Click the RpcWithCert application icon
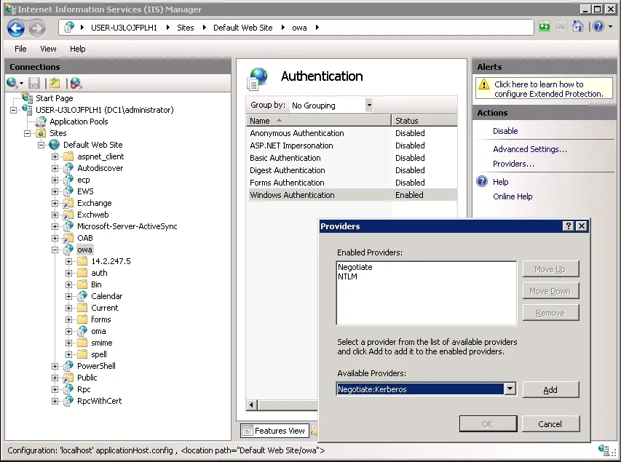Screen dimensions: 621x462 68,401
